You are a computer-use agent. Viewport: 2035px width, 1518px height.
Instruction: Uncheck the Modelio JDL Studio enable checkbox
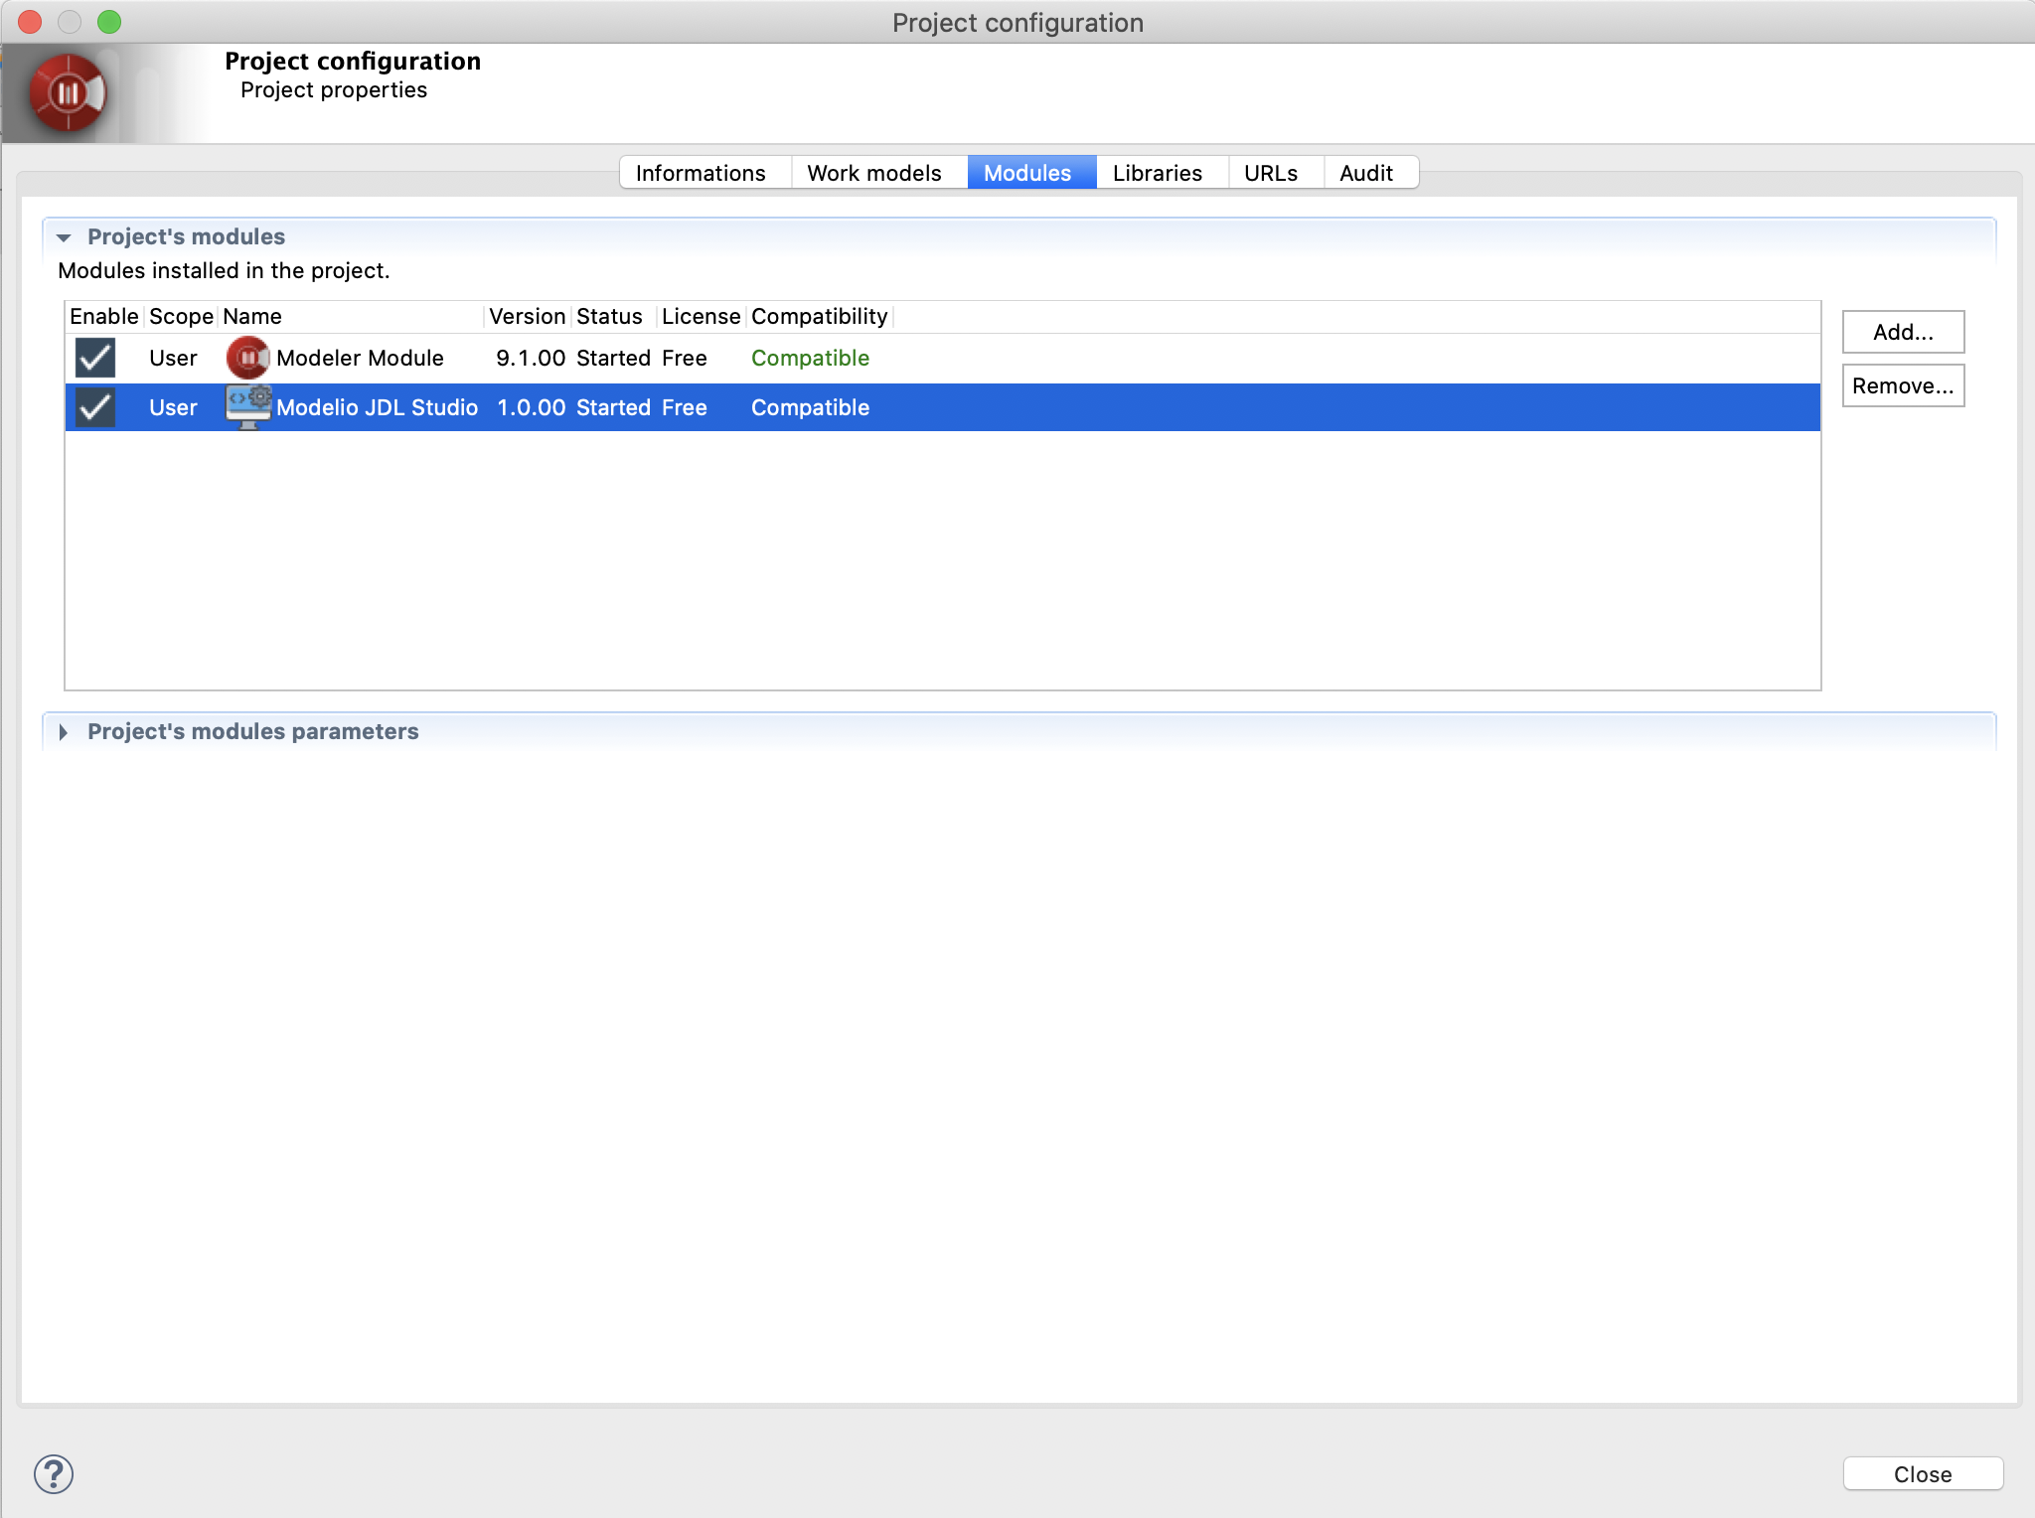(95, 407)
